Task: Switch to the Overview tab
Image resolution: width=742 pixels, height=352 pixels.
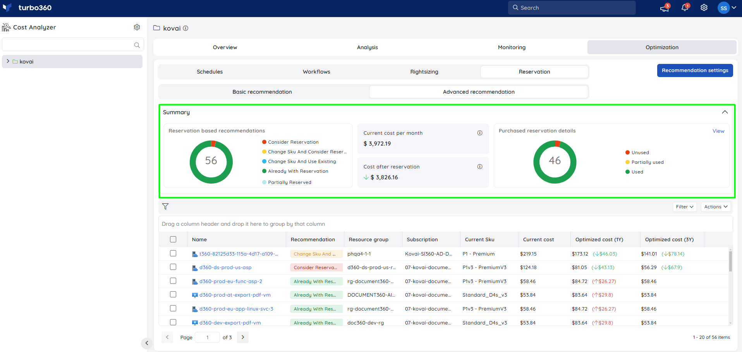Action: click(x=225, y=47)
